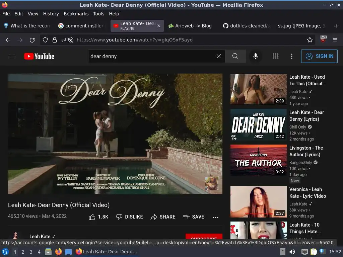
Task: Click the Dear Denny Lyrics thumbnail
Action: click(258, 125)
